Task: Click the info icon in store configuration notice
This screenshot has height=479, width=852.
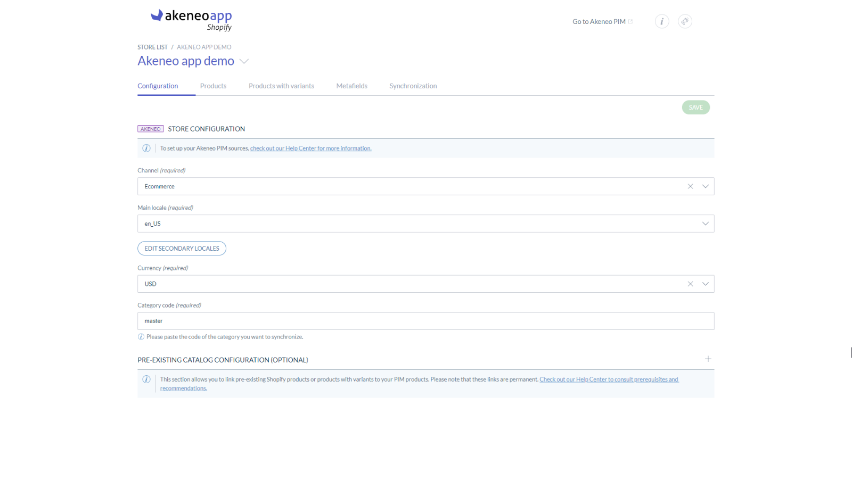Action: click(146, 148)
